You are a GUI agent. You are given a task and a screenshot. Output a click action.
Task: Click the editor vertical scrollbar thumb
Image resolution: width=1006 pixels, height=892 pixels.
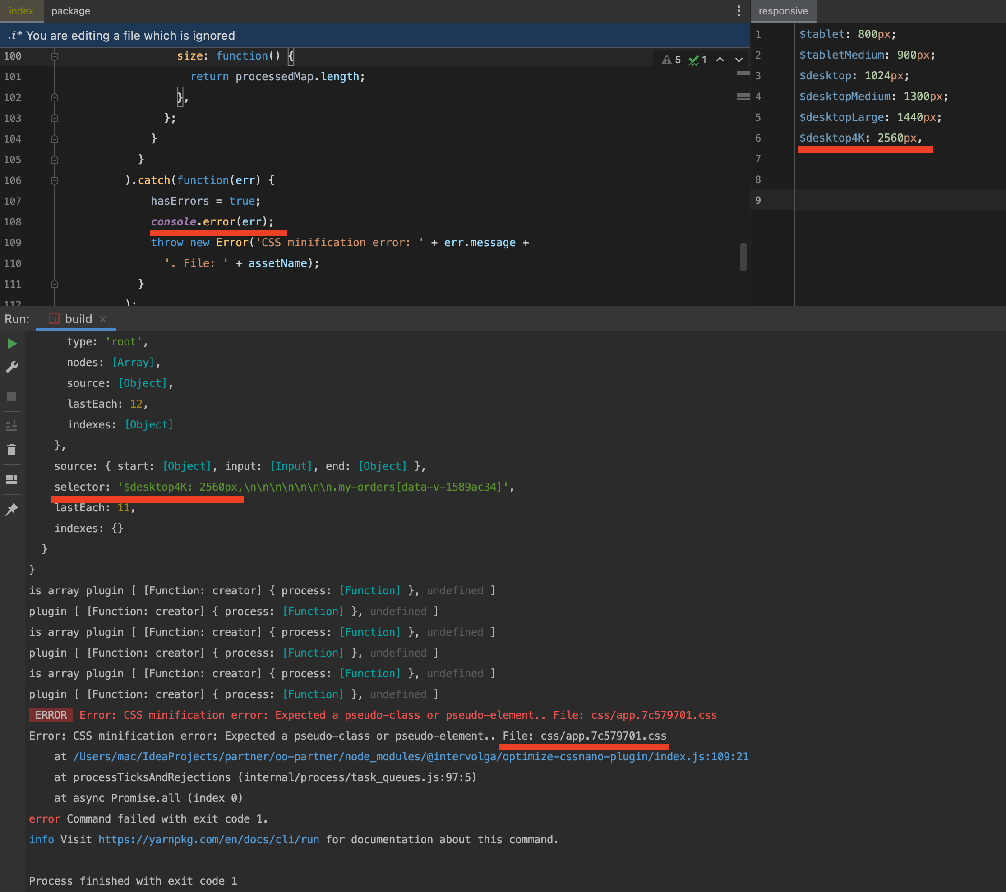point(743,257)
